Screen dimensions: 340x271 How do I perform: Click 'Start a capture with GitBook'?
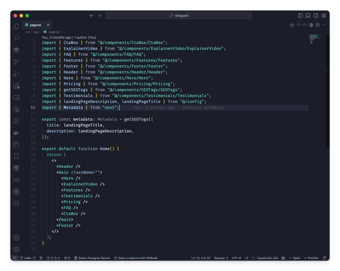pyautogui.click(x=136, y=258)
